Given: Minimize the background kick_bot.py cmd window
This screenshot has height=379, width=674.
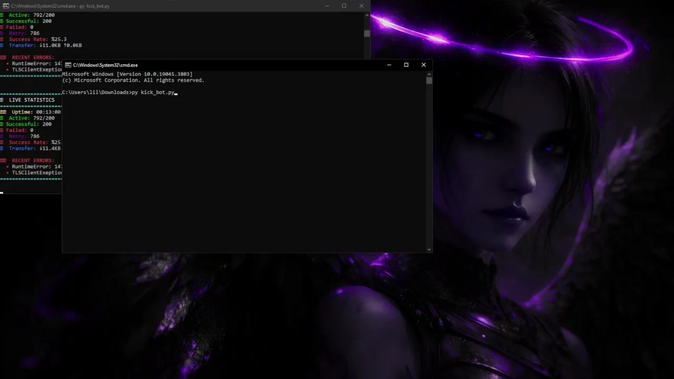Looking at the screenshot, I should 327,6.
